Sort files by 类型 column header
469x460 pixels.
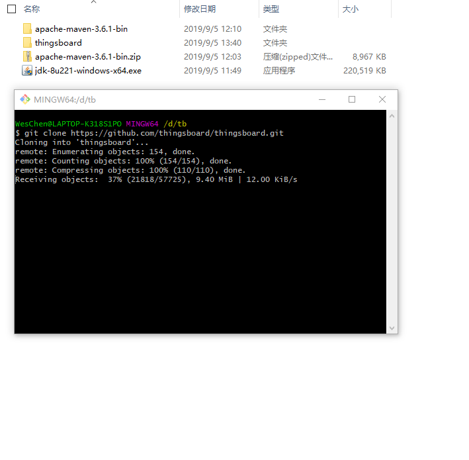tap(271, 9)
